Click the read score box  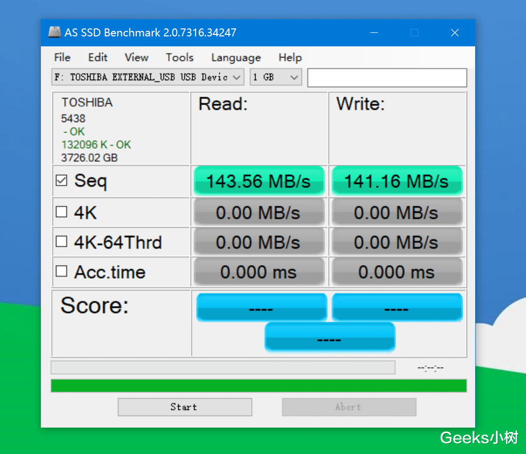tap(262, 307)
